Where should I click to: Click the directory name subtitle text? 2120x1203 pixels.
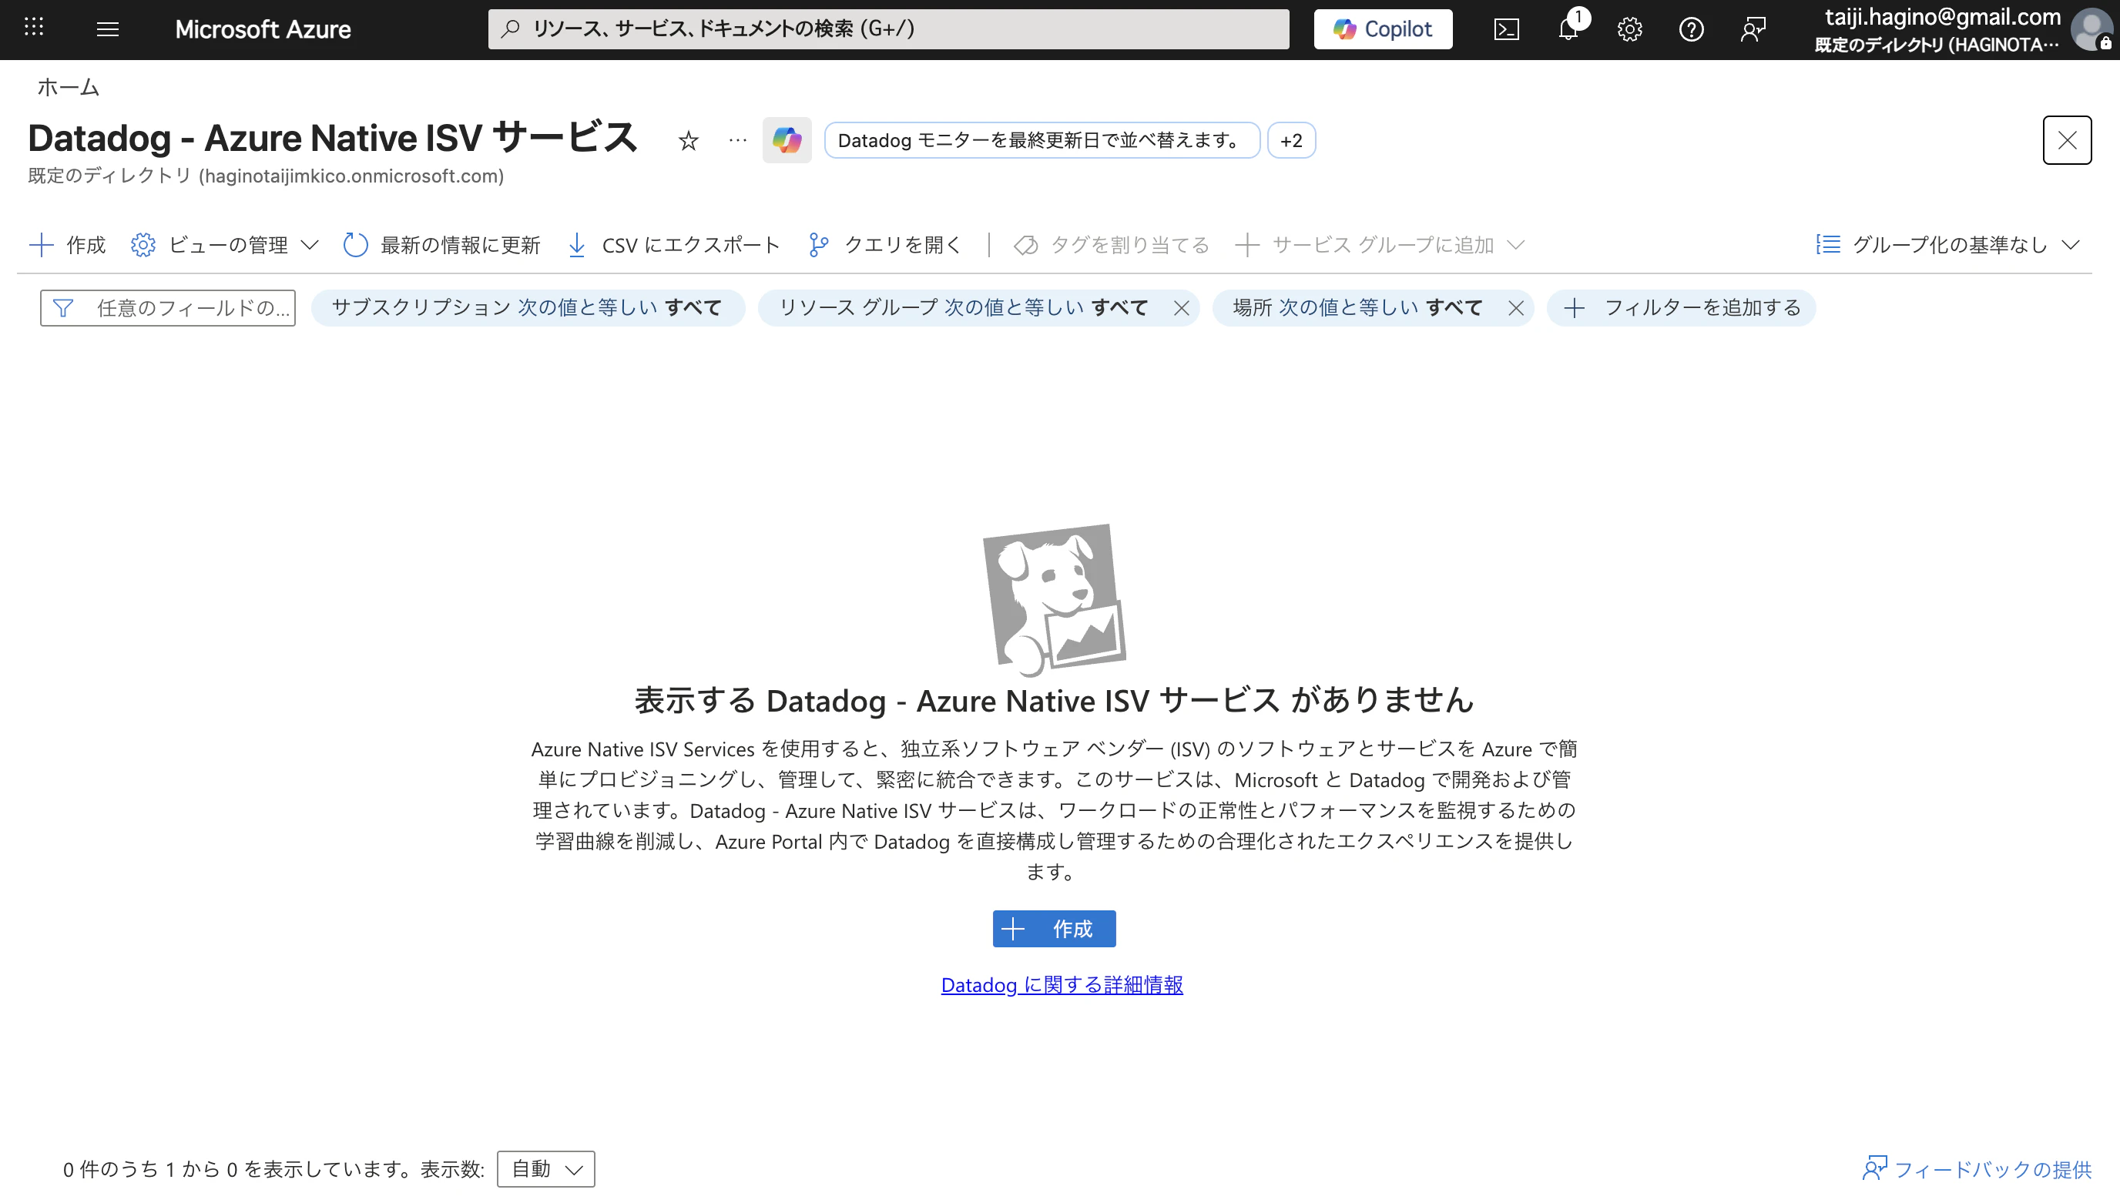[x=266, y=176]
